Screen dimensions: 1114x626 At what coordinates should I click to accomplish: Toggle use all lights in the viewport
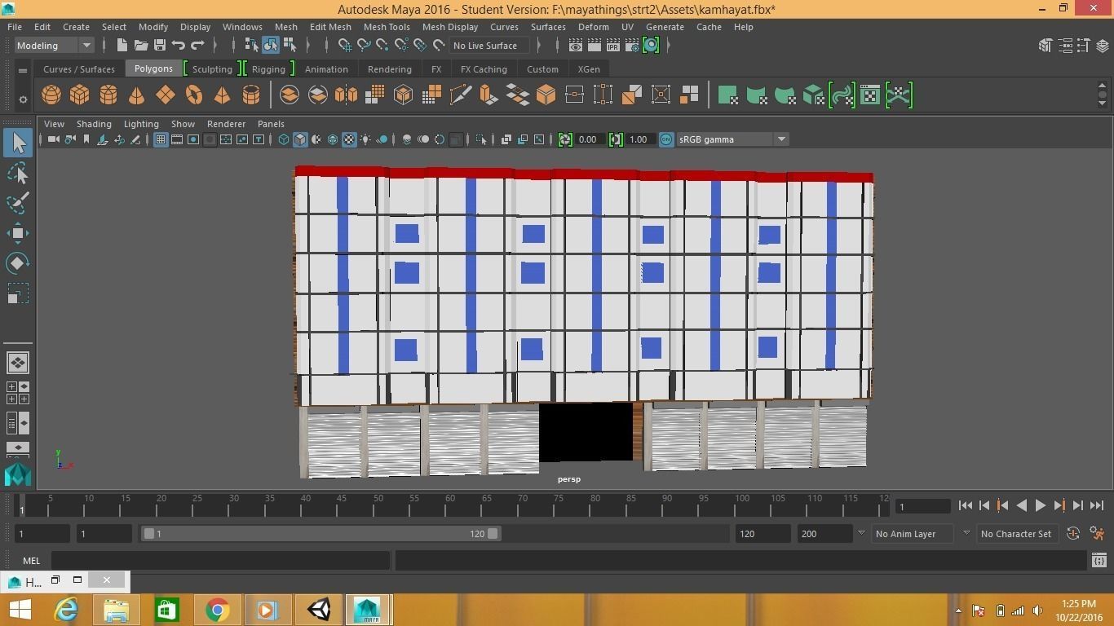click(x=365, y=139)
